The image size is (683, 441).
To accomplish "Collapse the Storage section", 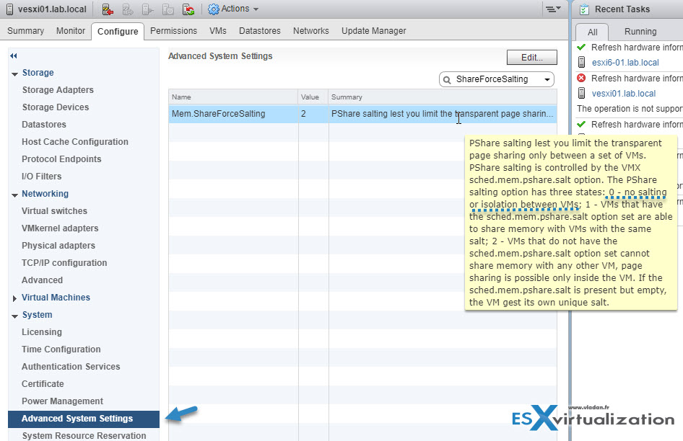I will coord(15,74).
